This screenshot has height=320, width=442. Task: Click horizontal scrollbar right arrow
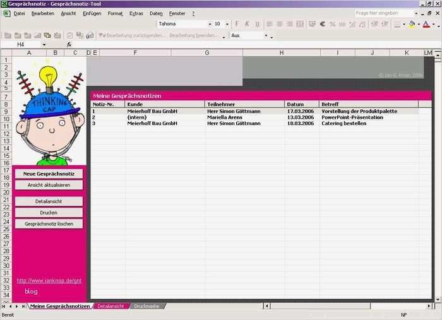[429, 306]
